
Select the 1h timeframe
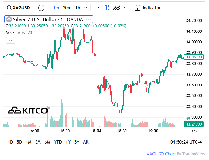pyautogui.click(x=78, y=8)
